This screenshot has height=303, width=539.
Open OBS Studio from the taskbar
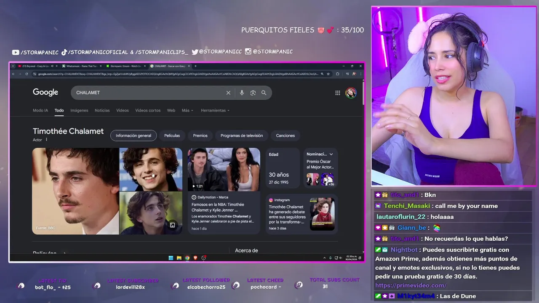point(203,258)
